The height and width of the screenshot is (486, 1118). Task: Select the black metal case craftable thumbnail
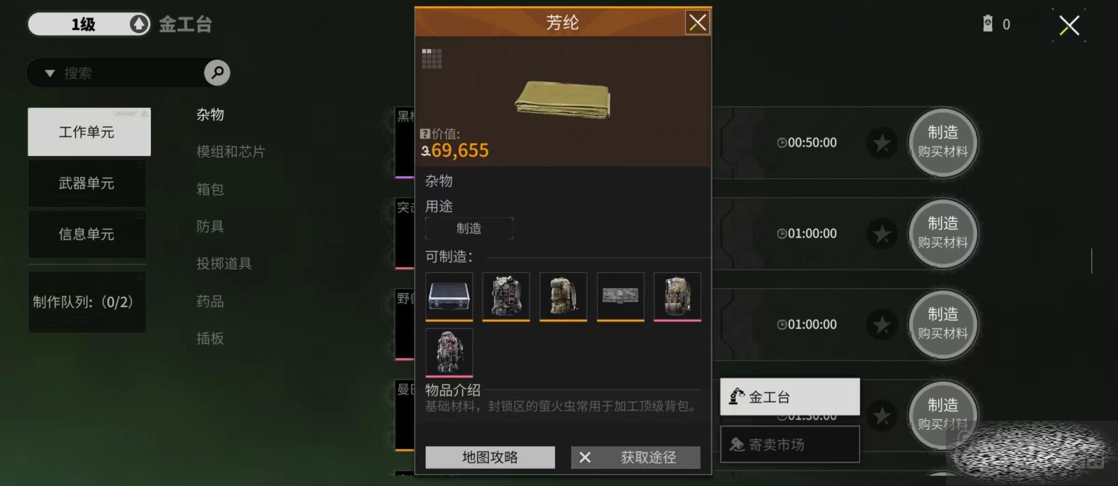coord(449,297)
